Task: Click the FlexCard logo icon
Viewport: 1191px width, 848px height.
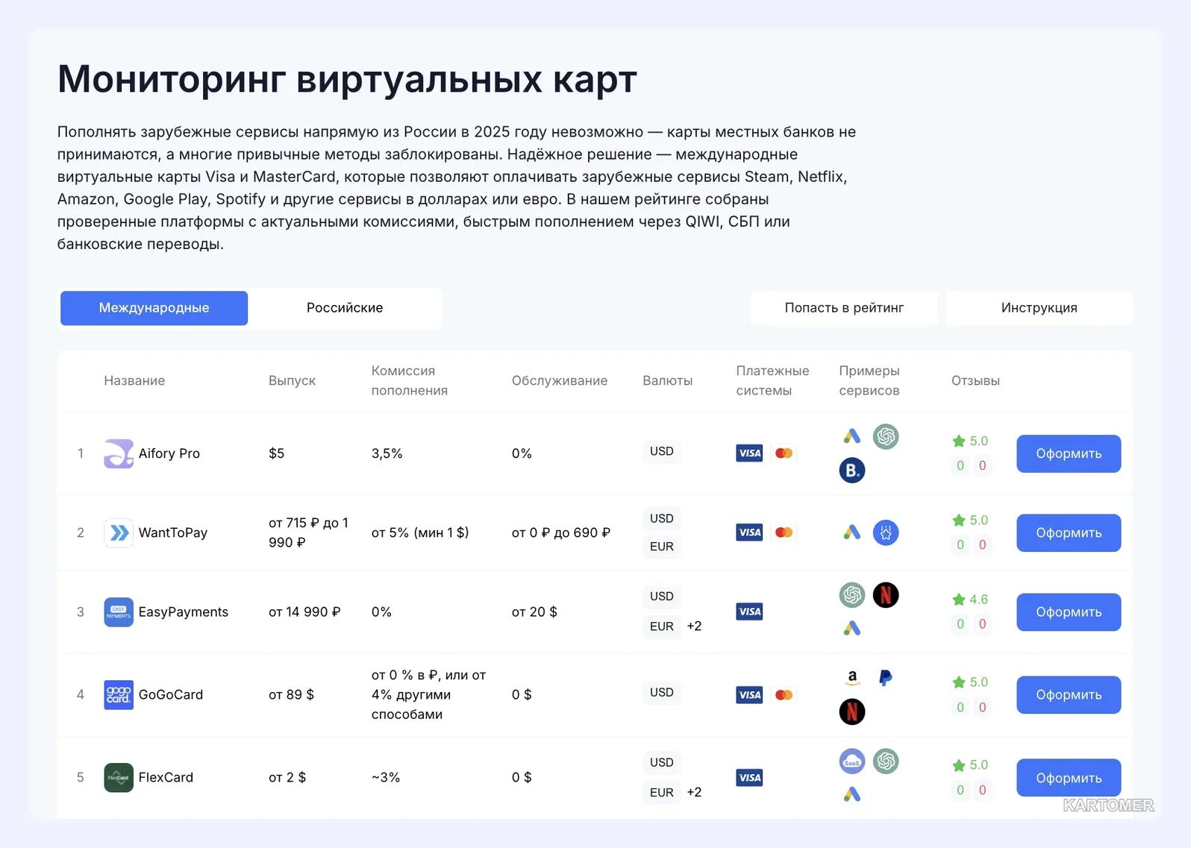Action: click(x=119, y=778)
